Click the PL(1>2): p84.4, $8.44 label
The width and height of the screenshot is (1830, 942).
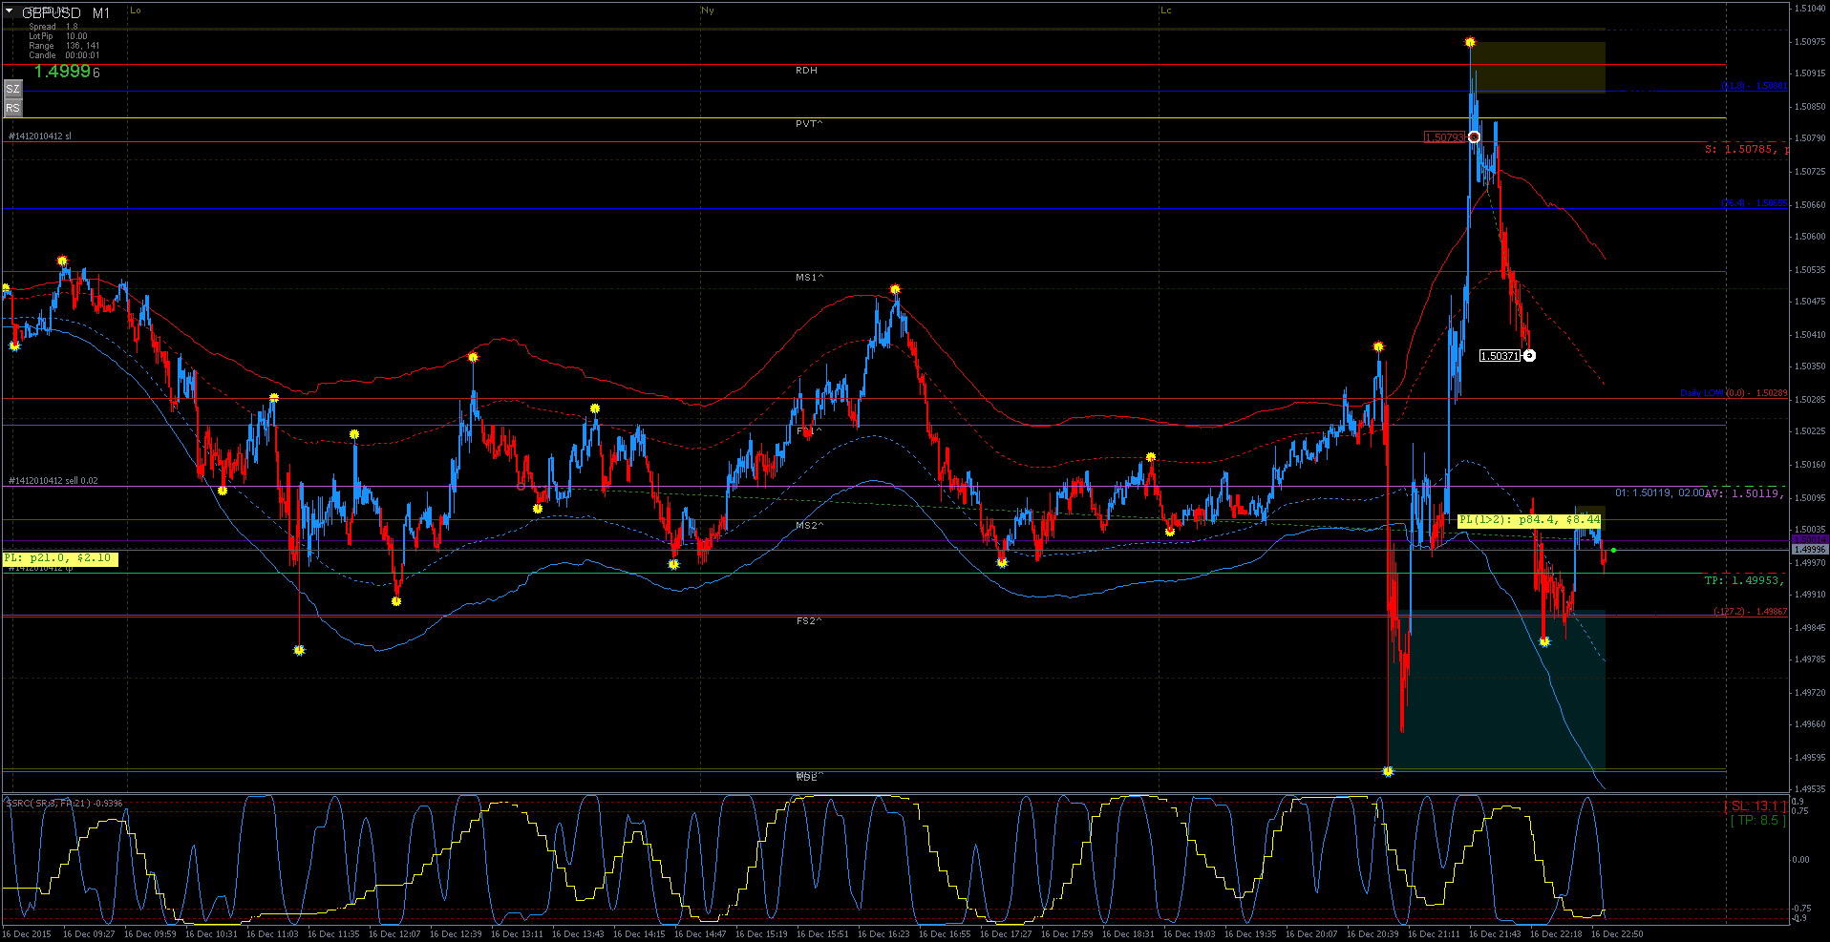tap(1530, 520)
